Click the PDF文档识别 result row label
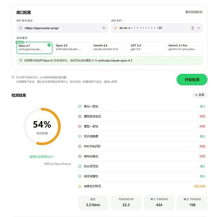Viewport: 211px width, 217px height. tap(92, 146)
